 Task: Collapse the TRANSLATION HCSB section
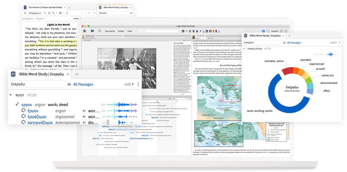(244, 49)
